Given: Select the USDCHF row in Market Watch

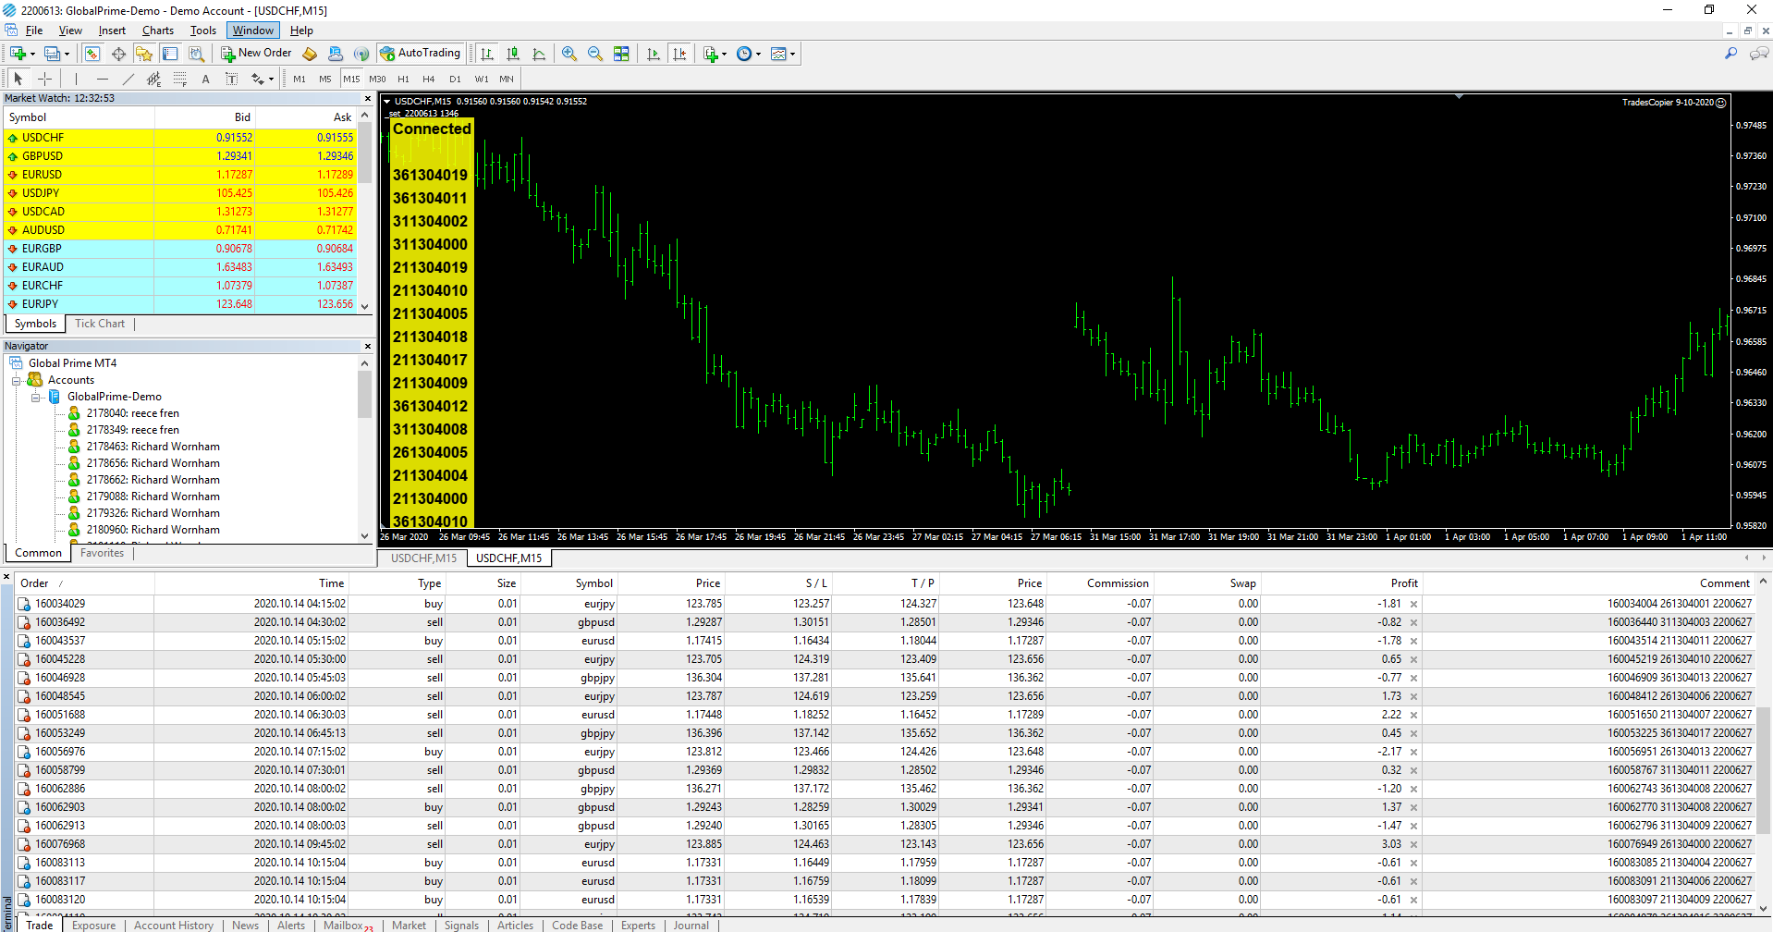Looking at the screenshot, I should [181, 138].
